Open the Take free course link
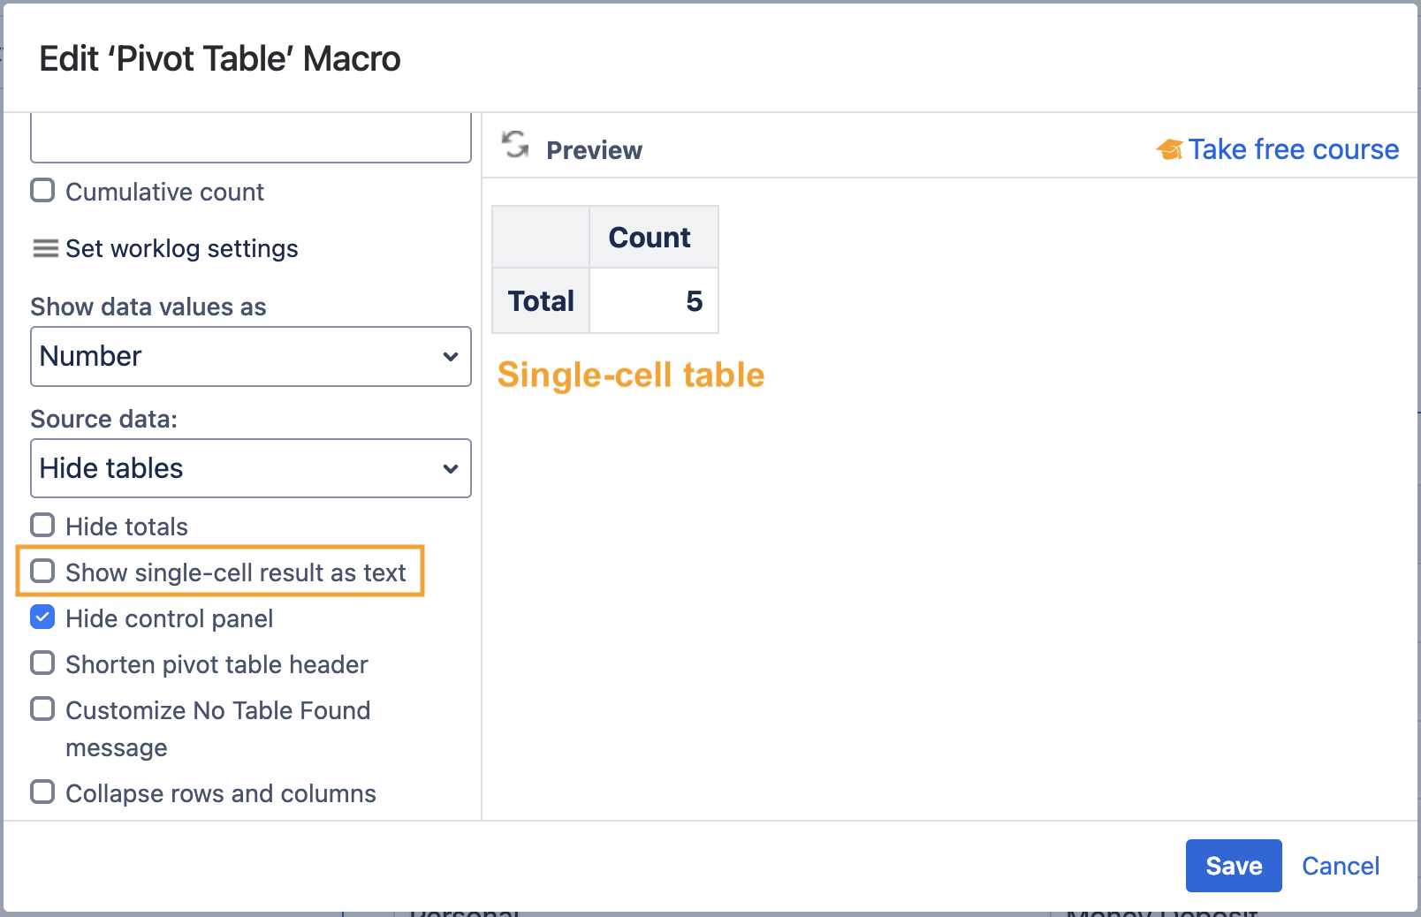Image resolution: width=1421 pixels, height=917 pixels. pos(1292,150)
